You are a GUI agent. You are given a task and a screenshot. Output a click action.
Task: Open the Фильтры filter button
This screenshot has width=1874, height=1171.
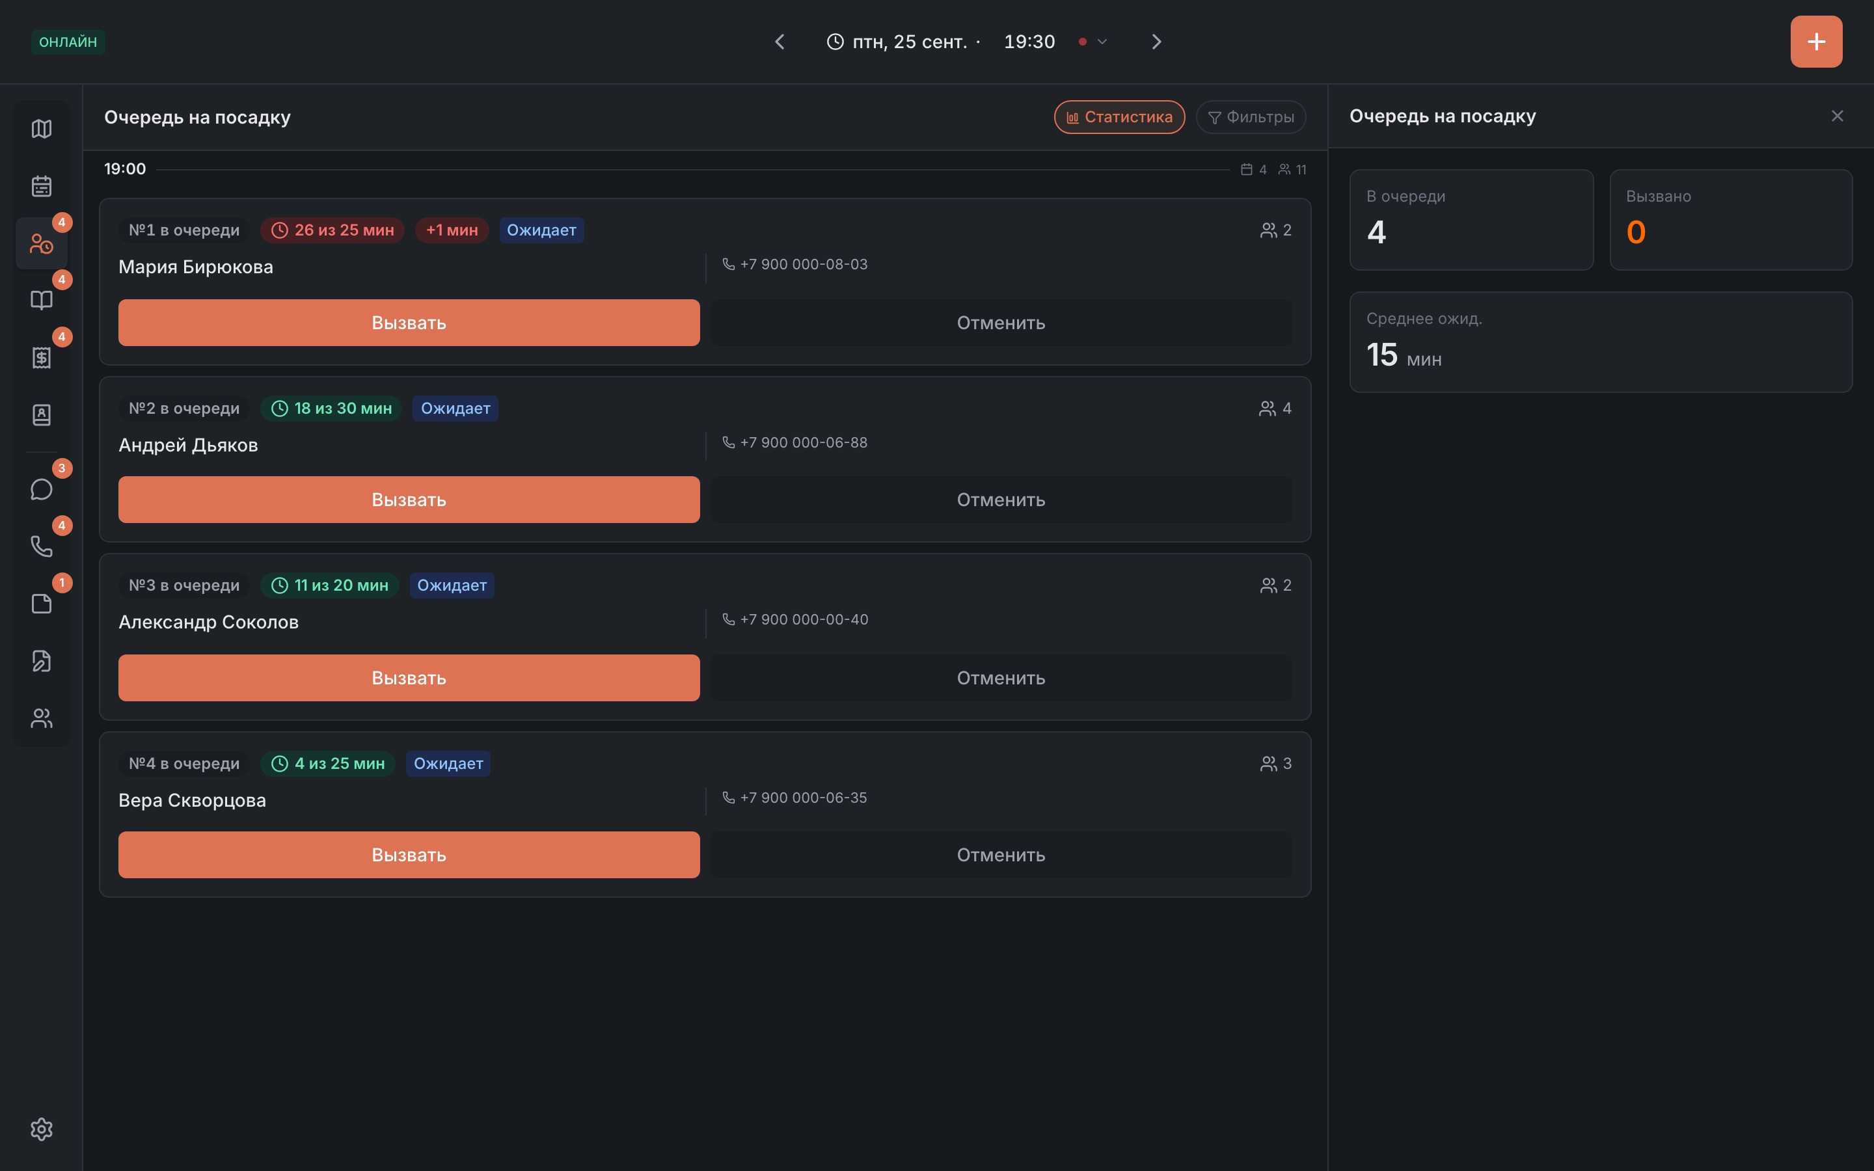(x=1251, y=117)
